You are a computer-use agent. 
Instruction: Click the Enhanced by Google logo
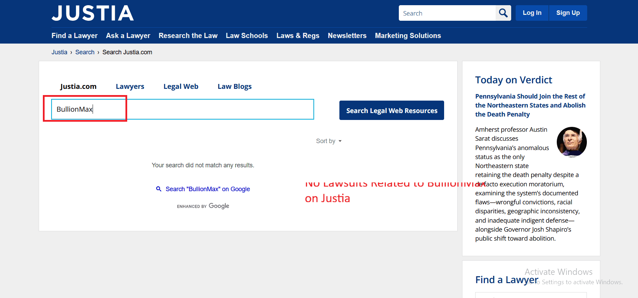click(203, 206)
